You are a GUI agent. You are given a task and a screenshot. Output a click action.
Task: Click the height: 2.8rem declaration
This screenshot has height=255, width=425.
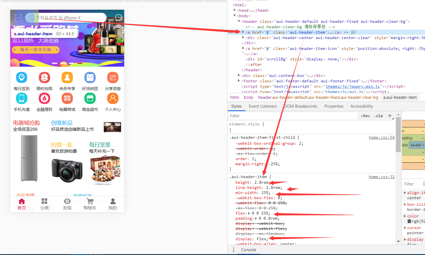click(253, 183)
